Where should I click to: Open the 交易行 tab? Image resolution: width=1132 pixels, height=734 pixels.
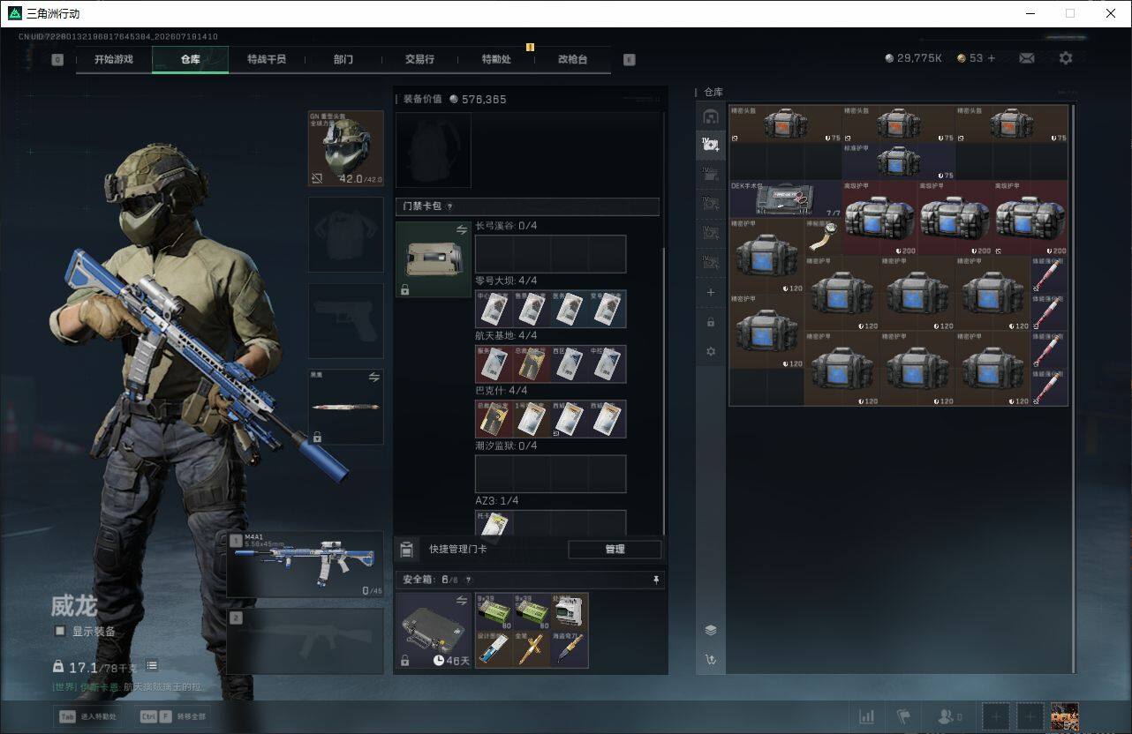pos(419,59)
